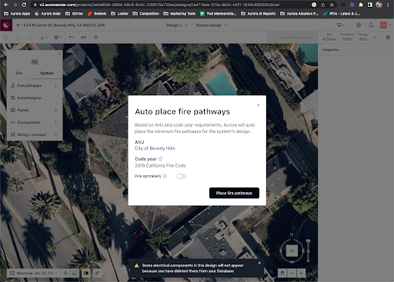Open the Competition bookmark folder
The width and height of the screenshot is (394, 282).
coord(146,14)
